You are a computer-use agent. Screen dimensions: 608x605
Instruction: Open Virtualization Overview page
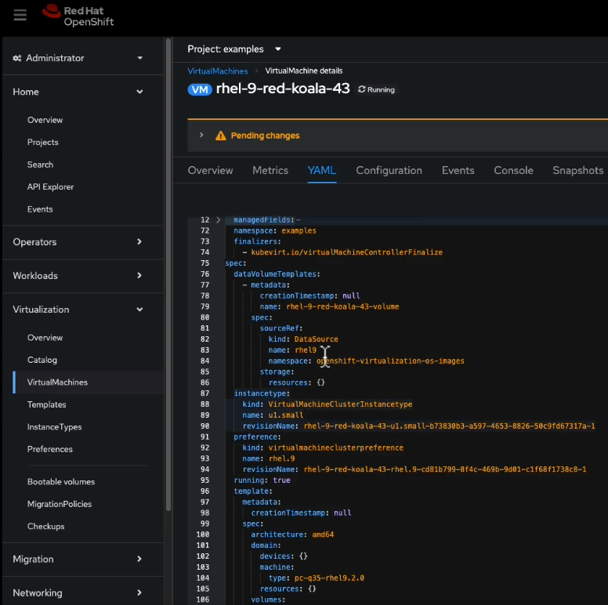[x=45, y=338]
